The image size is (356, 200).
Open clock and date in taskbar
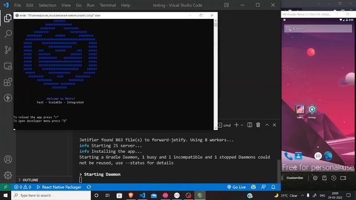(x=335, y=195)
